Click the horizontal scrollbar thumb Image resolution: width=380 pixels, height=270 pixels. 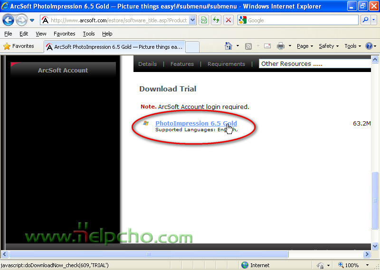coord(149,254)
